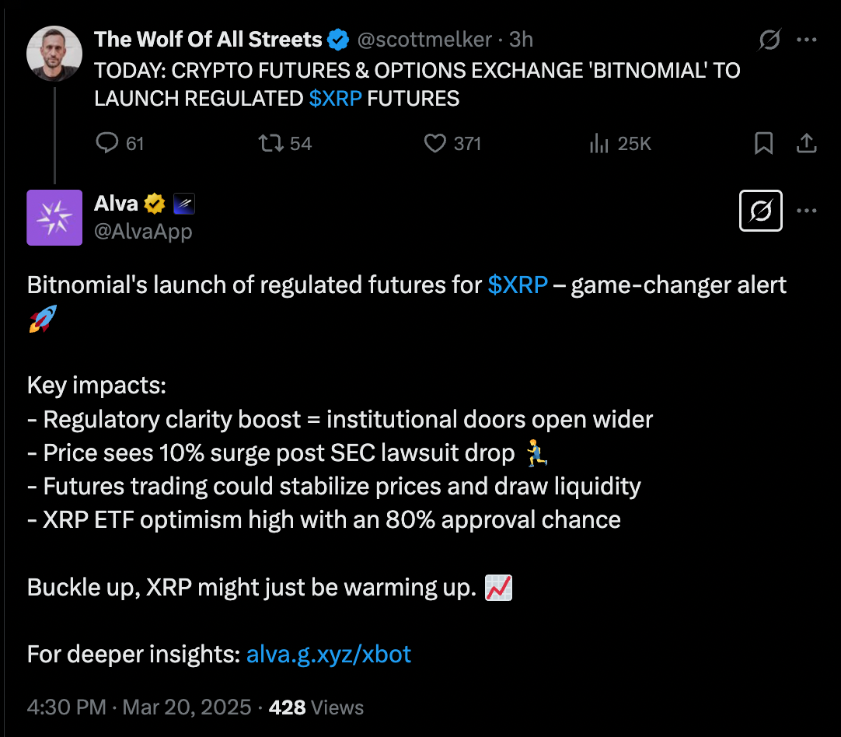This screenshot has height=737, width=841.
Task: Open Alva's purple profile avatar
Action: (x=54, y=218)
